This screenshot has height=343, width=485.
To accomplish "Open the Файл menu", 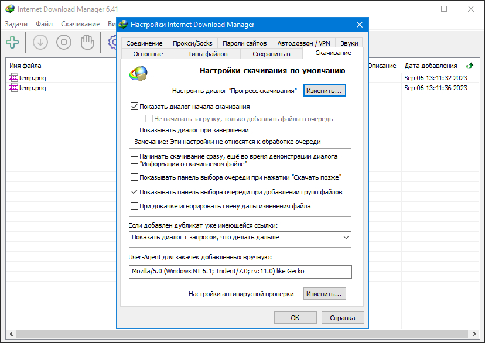I will click(45, 24).
